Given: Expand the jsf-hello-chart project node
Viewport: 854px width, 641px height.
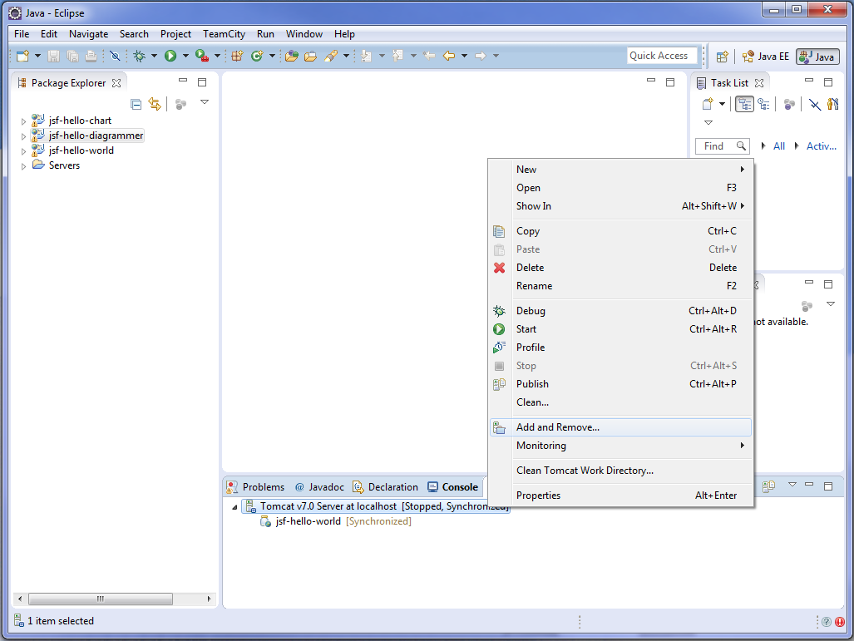Looking at the screenshot, I should [x=23, y=121].
